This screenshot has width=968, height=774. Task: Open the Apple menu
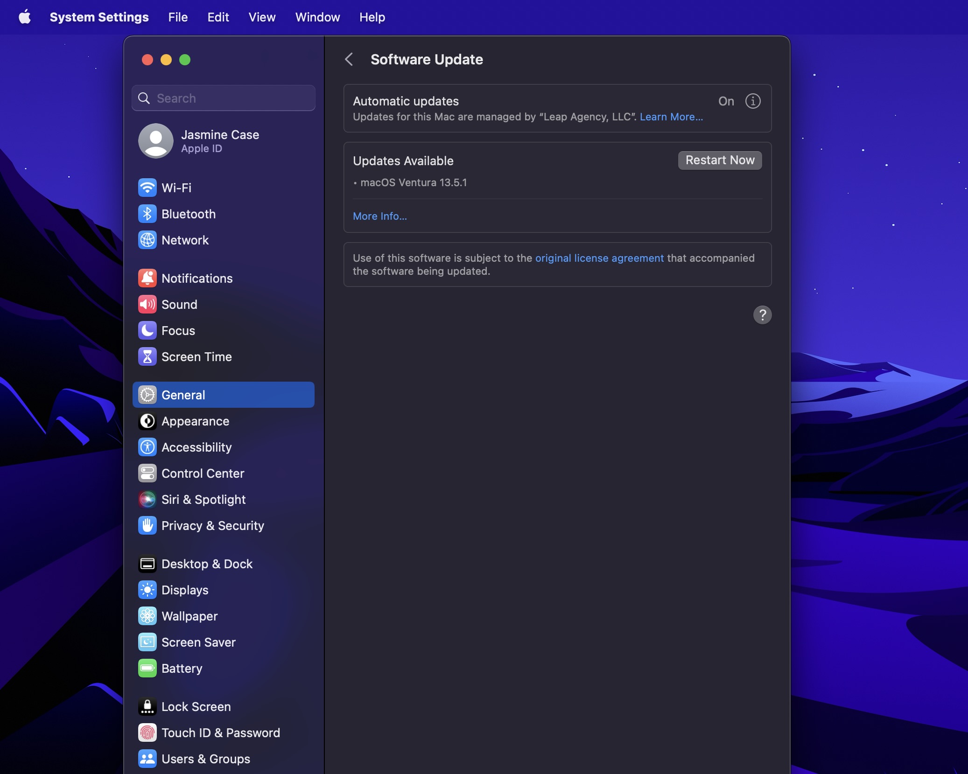25,17
